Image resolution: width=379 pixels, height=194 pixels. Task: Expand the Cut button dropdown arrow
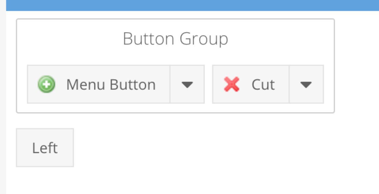pos(306,84)
